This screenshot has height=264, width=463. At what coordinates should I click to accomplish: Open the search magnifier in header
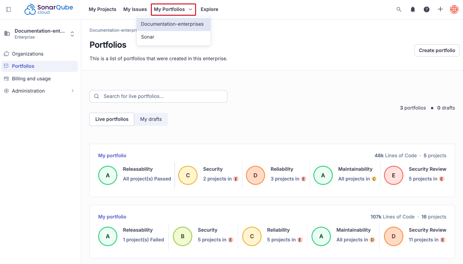click(x=399, y=9)
